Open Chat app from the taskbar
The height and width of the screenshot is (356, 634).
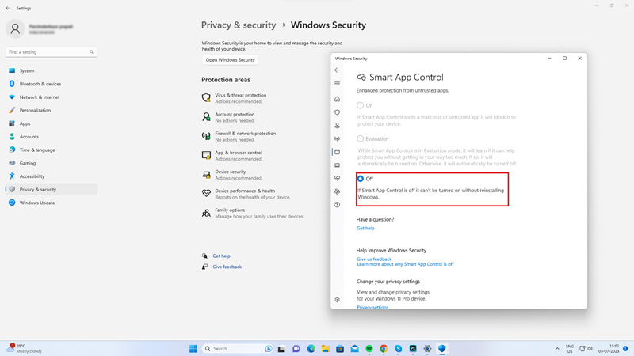coord(296,348)
